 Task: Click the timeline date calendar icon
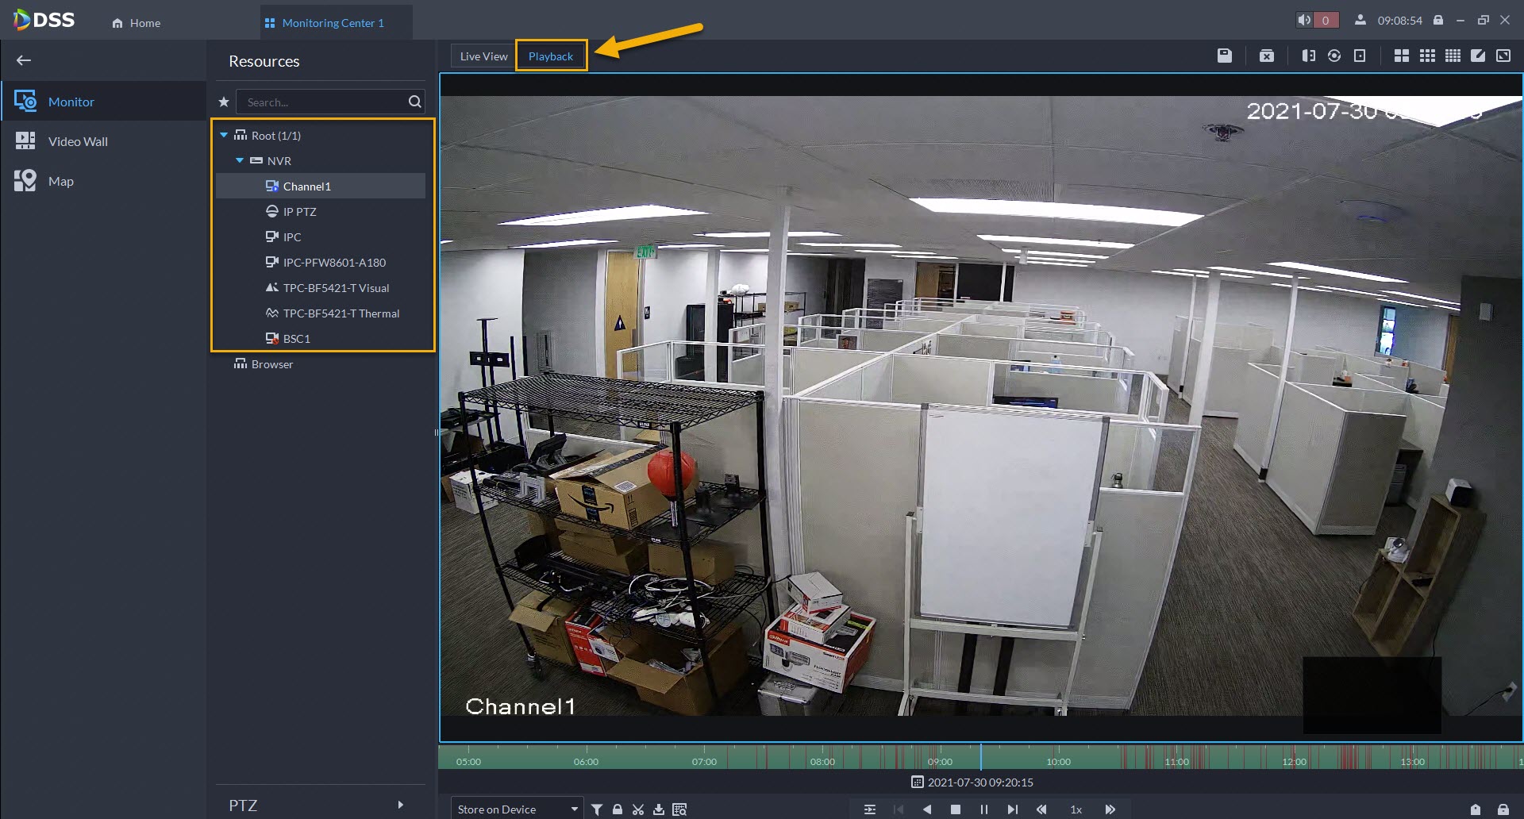918,782
